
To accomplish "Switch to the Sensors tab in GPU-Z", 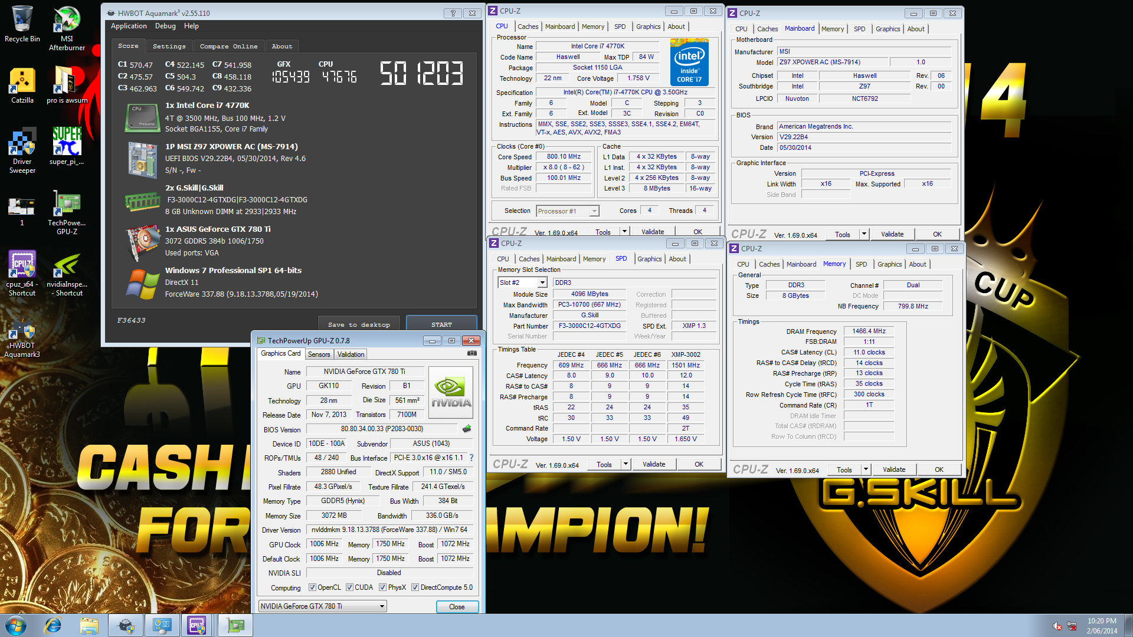I will click(x=319, y=354).
